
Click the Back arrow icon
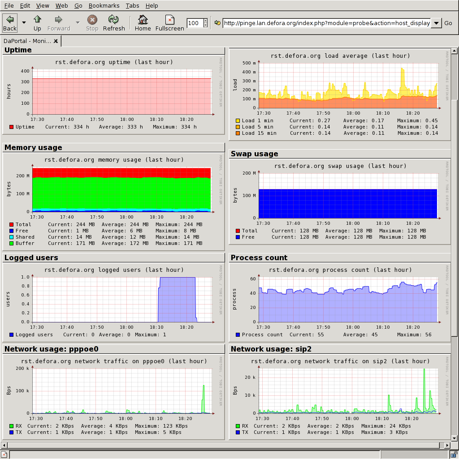tap(10, 20)
